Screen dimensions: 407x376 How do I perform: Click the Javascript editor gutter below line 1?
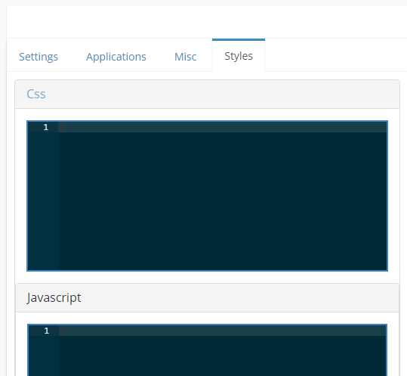click(x=44, y=356)
